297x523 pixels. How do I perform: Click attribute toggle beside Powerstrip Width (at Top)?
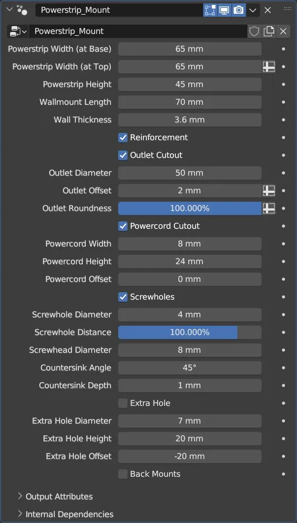269,67
